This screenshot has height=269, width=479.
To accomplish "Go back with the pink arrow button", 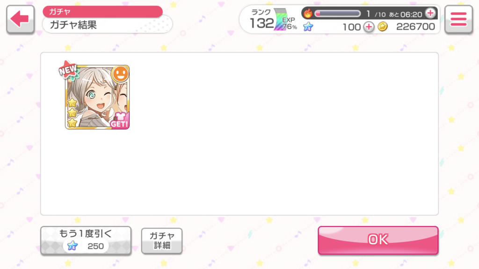I will [20, 19].
